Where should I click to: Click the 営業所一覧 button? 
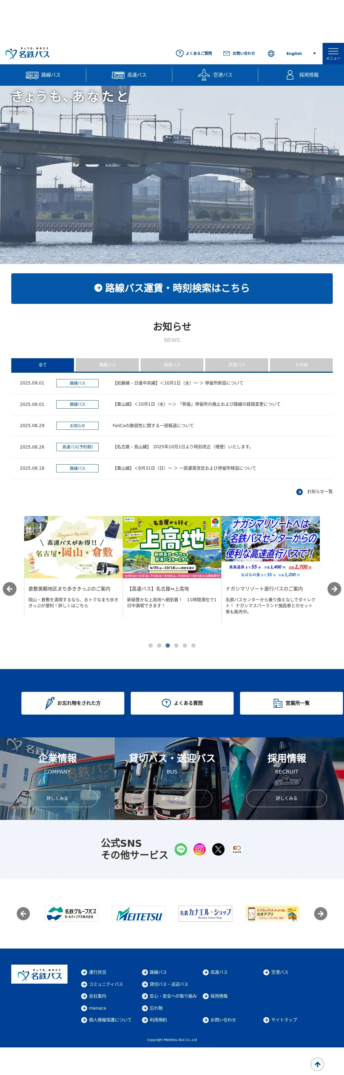(x=291, y=703)
